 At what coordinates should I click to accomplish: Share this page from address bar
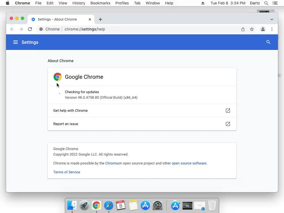[x=243, y=29]
